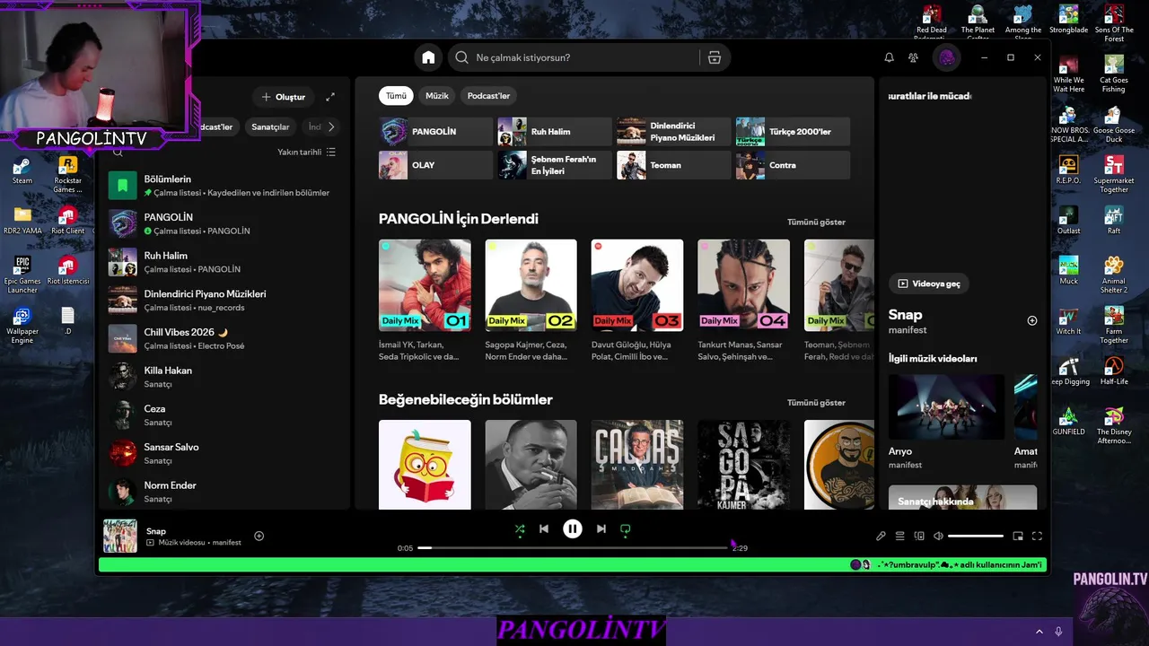Adjust the volume slider
This screenshot has width=1149, height=646.
(976, 536)
